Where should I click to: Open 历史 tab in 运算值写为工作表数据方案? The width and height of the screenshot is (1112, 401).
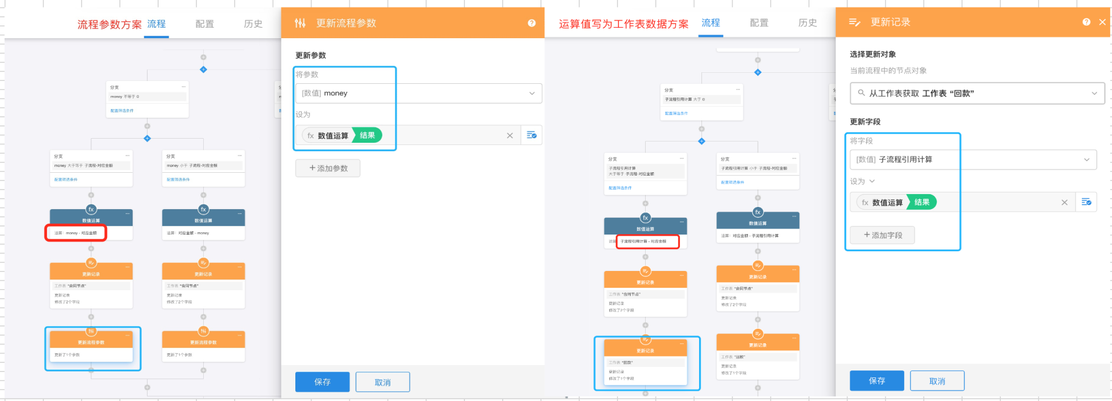pos(807,23)
